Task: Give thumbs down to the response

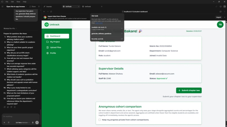Action: pos(11,107)
